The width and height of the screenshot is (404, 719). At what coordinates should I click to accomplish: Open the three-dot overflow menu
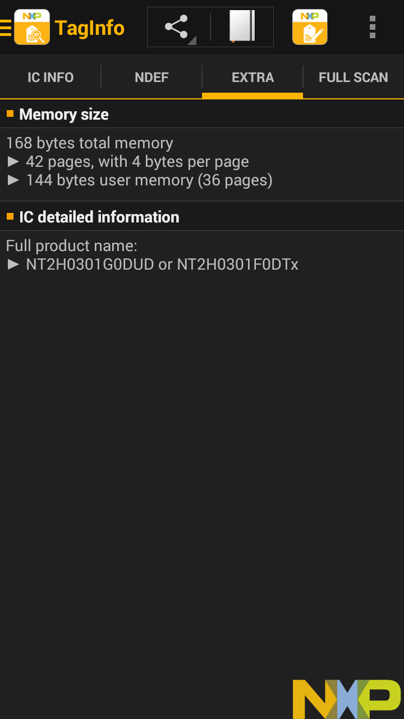(x=372, y=27)
